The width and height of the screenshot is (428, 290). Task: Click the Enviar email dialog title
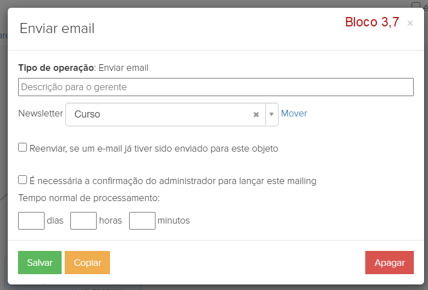pos(57,29)
